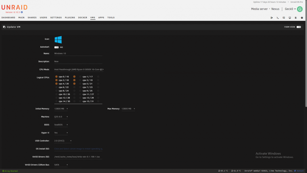Click the blue info icon beside Version 6.10.3
The image size is (307, 173).
pos(22,12)
